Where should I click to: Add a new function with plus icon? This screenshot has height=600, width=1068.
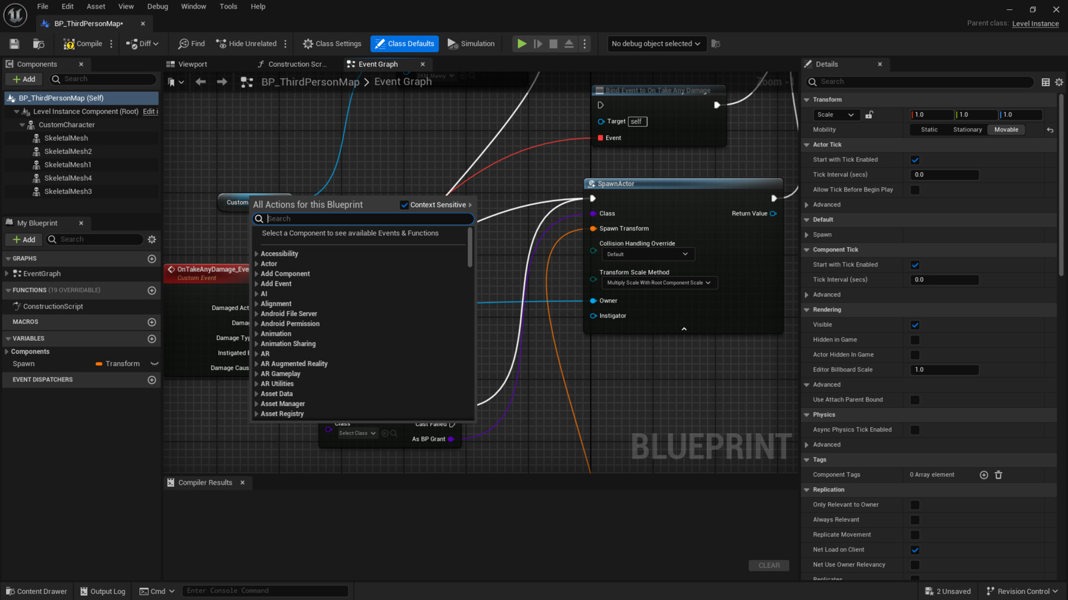152,291
